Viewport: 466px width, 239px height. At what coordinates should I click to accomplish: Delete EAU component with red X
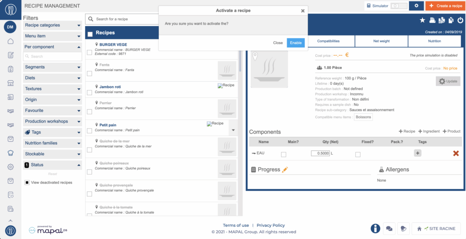pyautogui.click(x=456, y=153)
